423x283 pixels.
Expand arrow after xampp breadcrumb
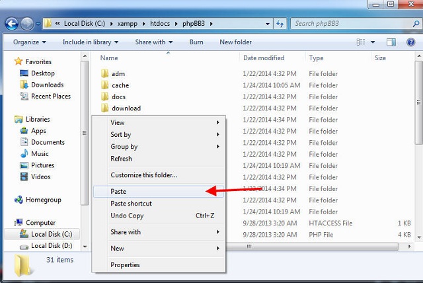144,24
